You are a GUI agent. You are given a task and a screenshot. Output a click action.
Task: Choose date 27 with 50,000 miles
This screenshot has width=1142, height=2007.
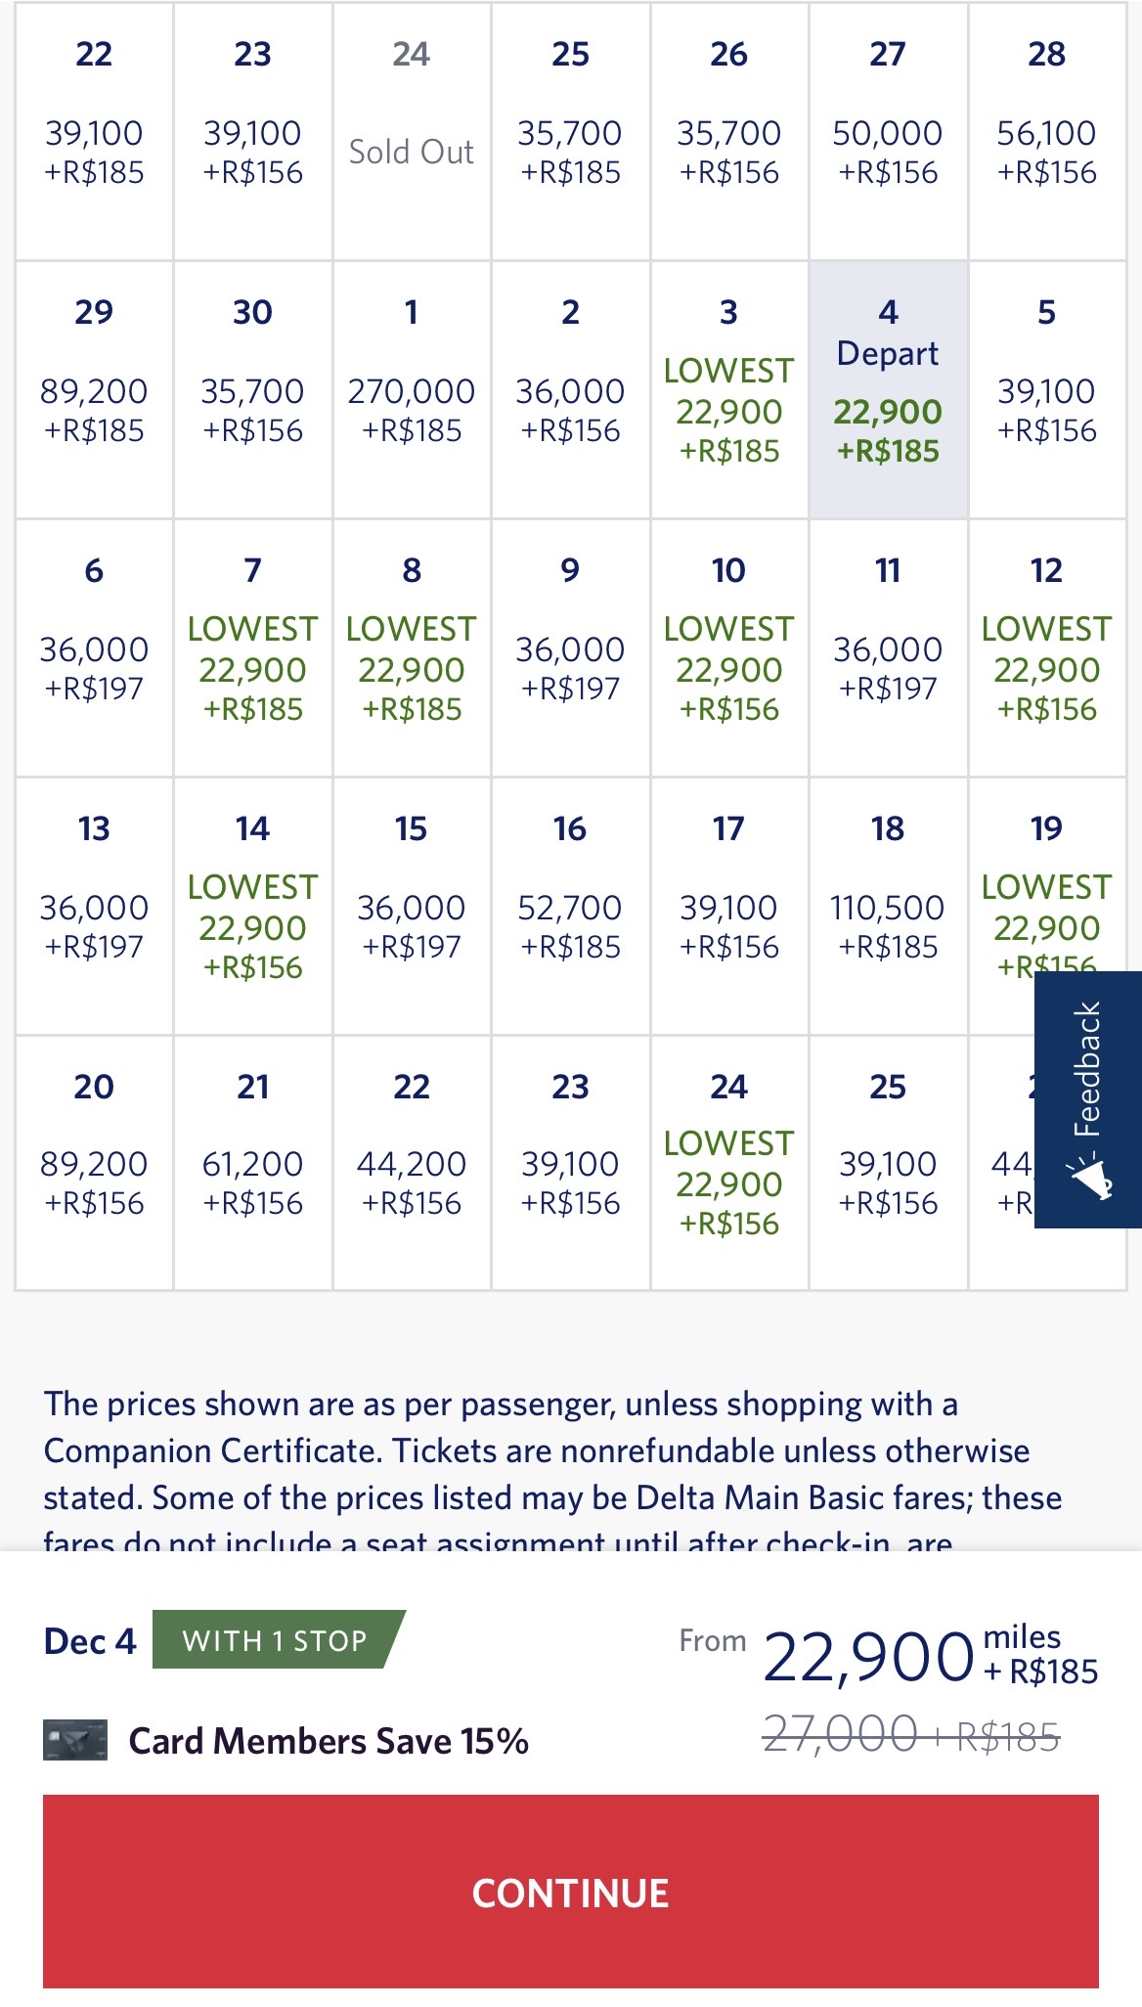click(x=888, y=131)
